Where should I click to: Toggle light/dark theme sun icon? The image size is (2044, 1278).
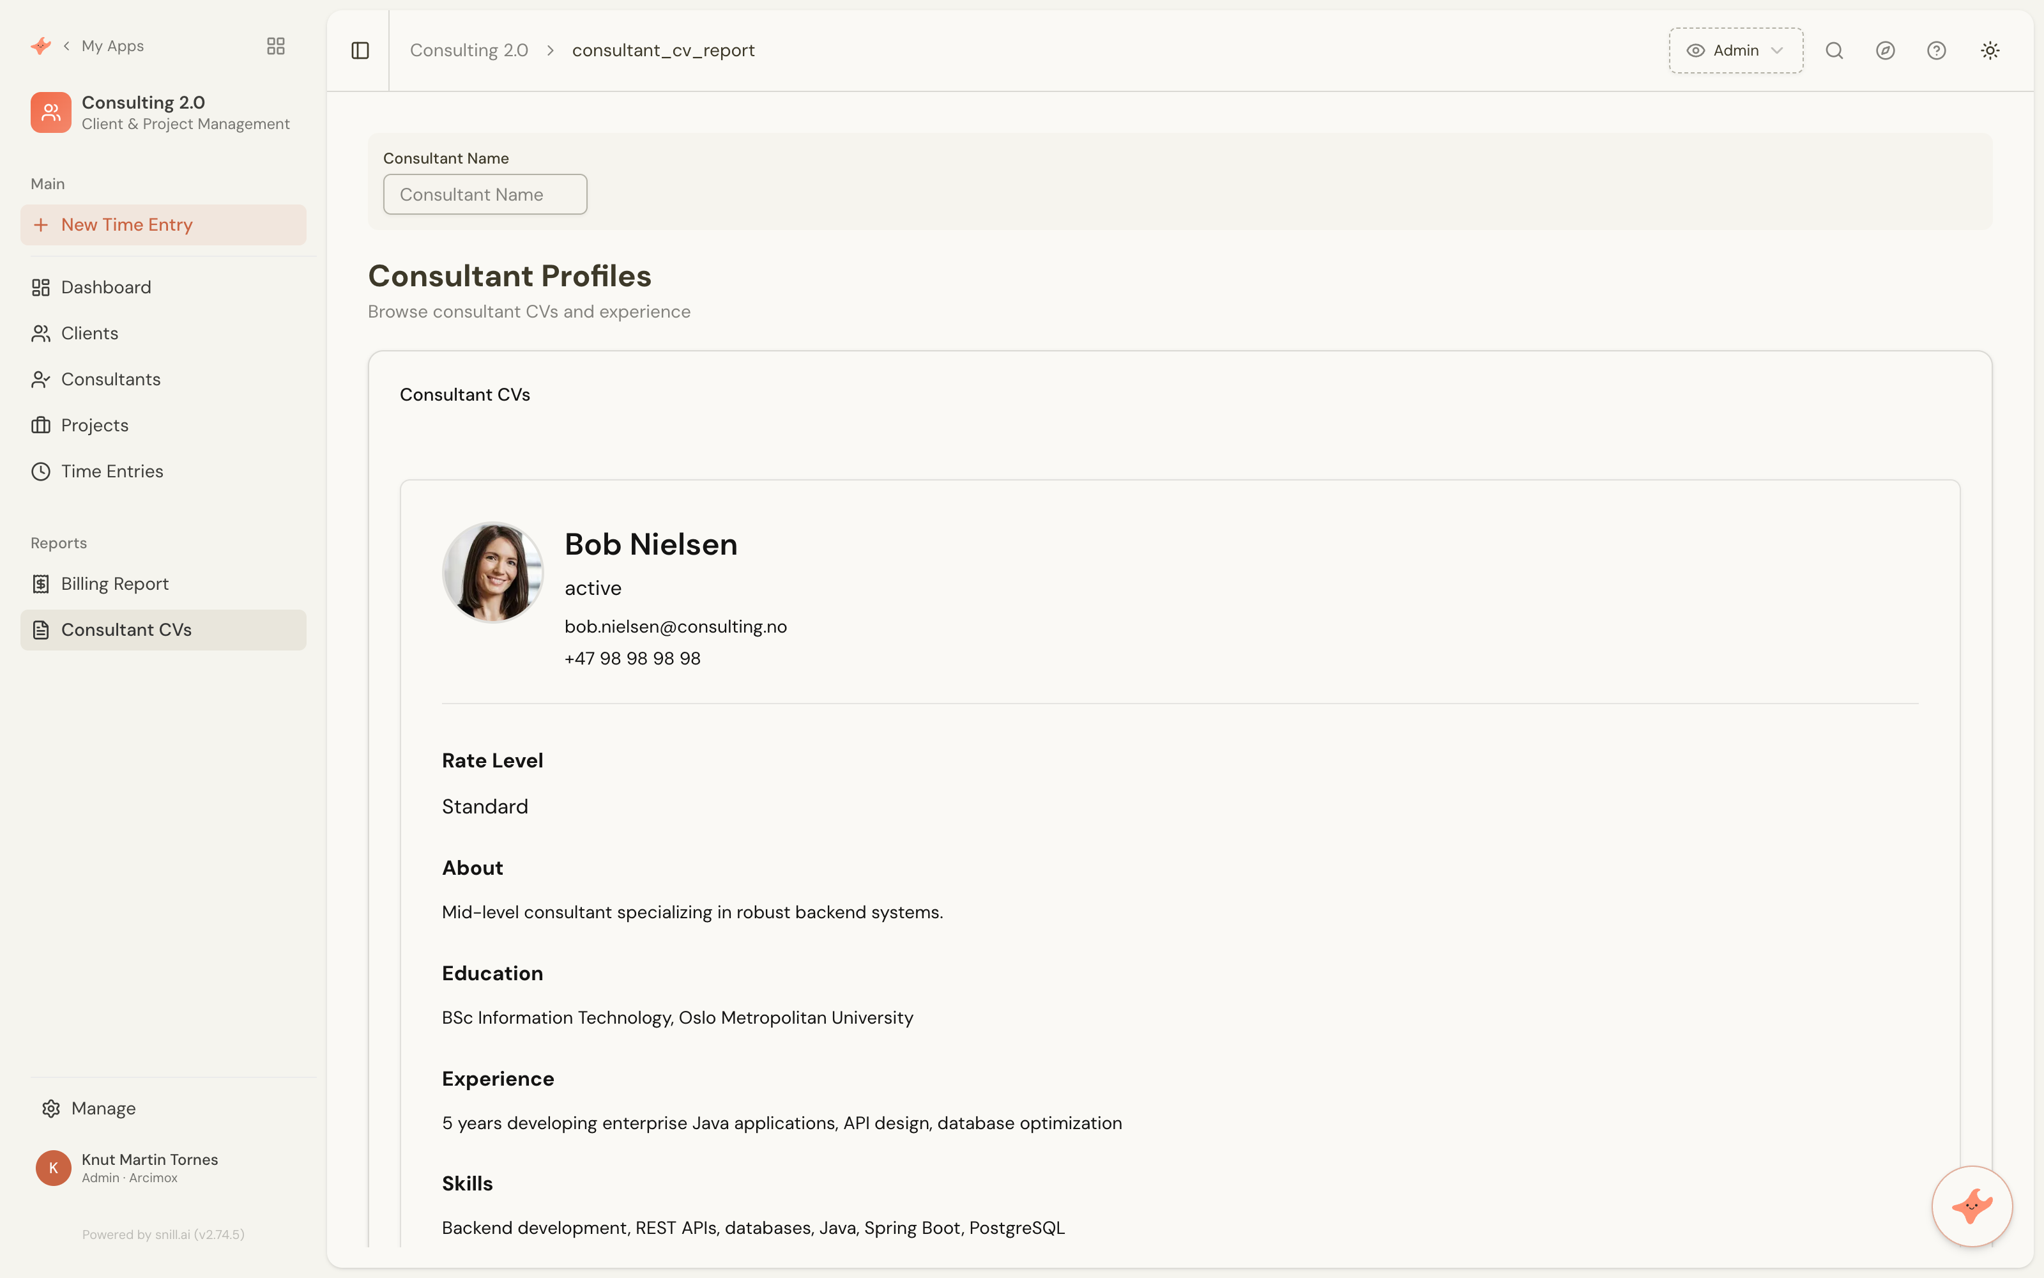pyautogui.click(x=1990, y=50)
